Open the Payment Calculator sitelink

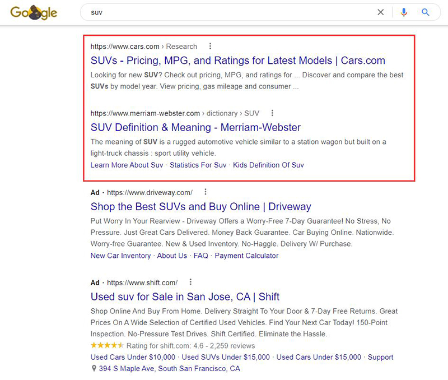pyautogui.click(x=246, y=256)
